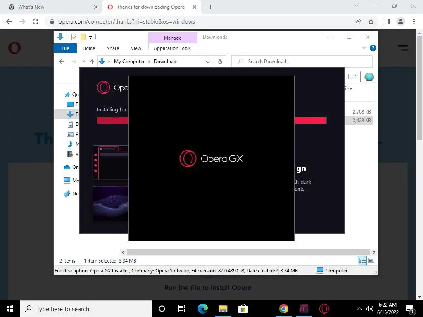
Task: Click taskbar search box
Action: 86,309
